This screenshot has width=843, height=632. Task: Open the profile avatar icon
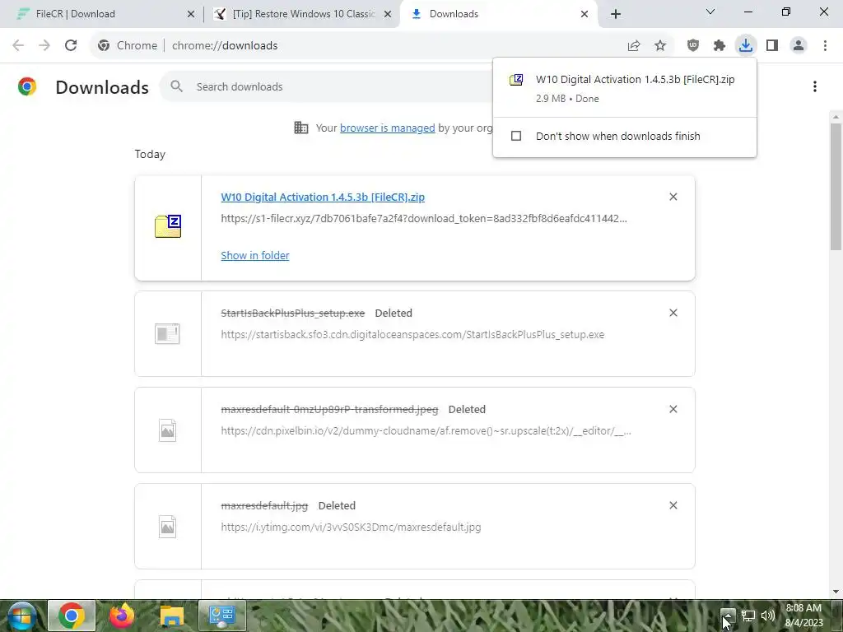coord(799,46)
